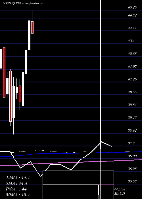The height and width of the screenshot is (199, 142).
Task: Select the 44.82 price axis label
Action: (x=132, y=15)
